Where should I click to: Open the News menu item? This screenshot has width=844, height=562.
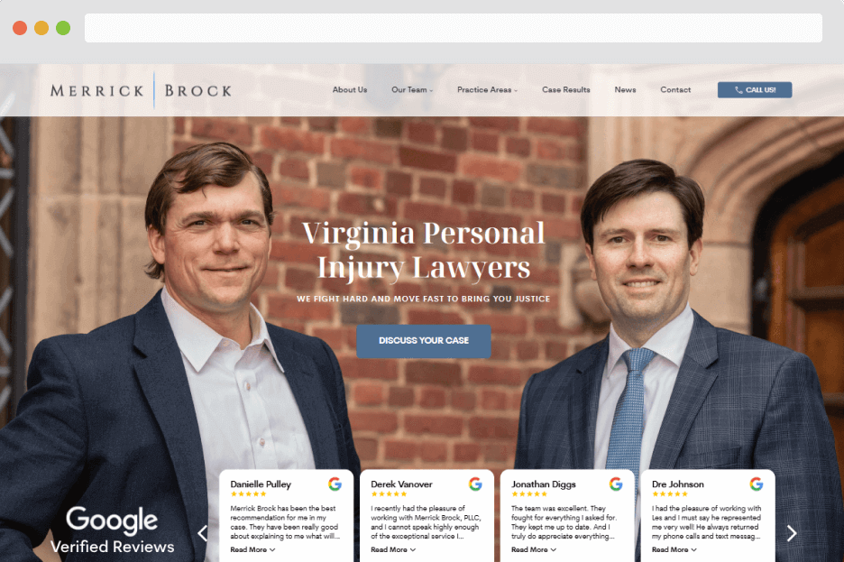click(x=625, y=90)
